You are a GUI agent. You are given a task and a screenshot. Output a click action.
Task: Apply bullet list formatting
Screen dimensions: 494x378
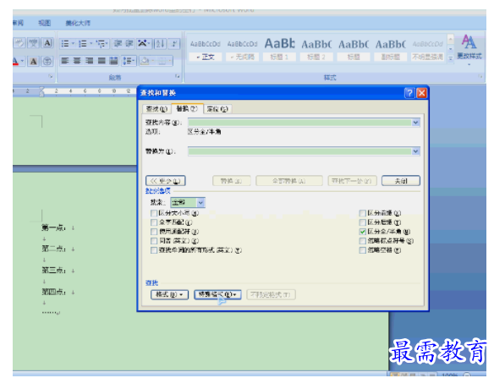[65, 43]
